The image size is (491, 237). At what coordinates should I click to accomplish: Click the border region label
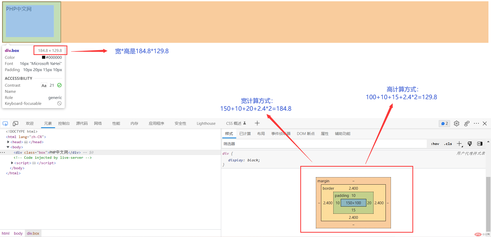[x=328, y=188]
